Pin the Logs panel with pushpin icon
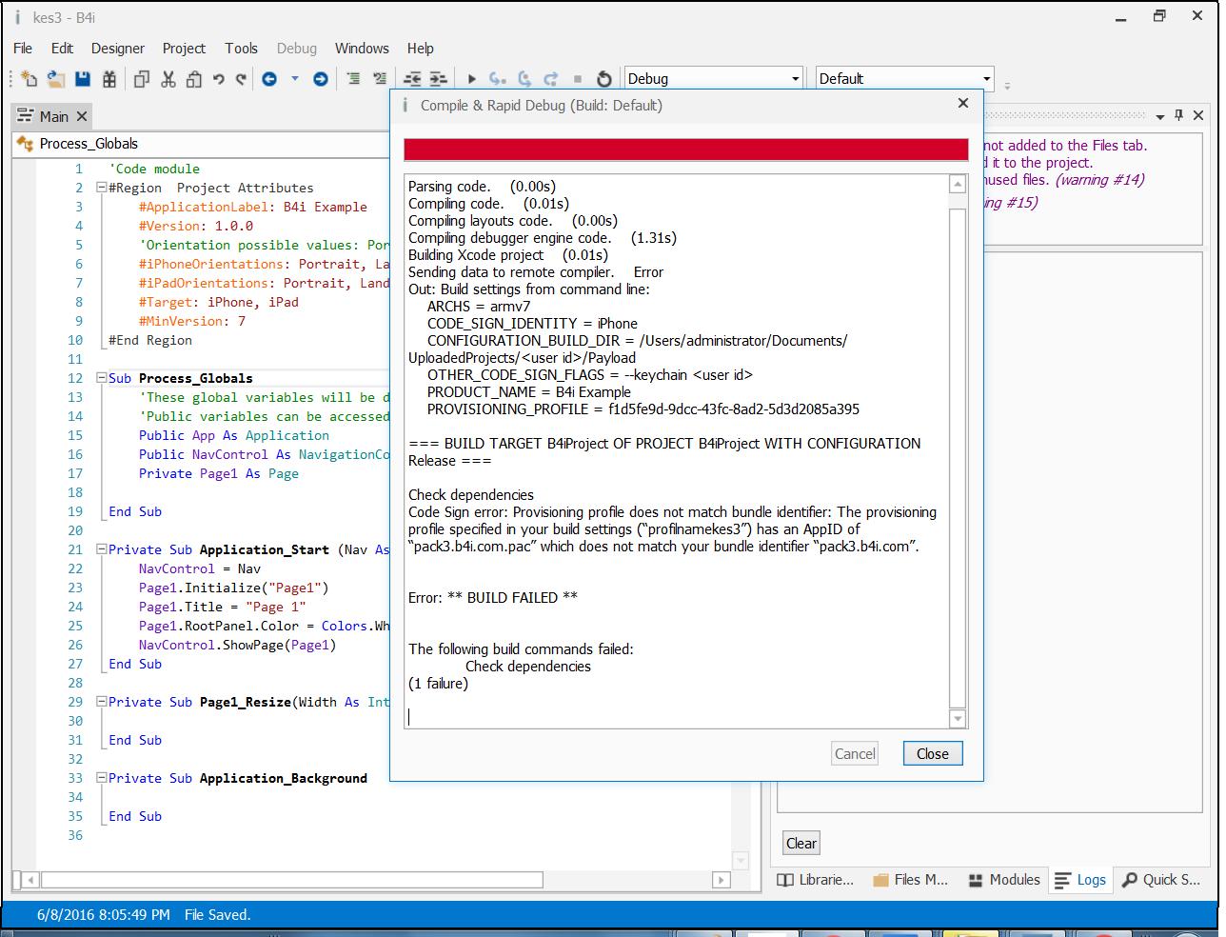 pos(1178,115)
